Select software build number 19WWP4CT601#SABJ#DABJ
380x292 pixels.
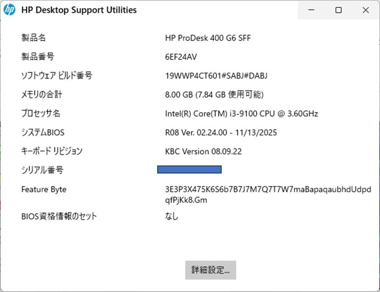pos(216,76)
